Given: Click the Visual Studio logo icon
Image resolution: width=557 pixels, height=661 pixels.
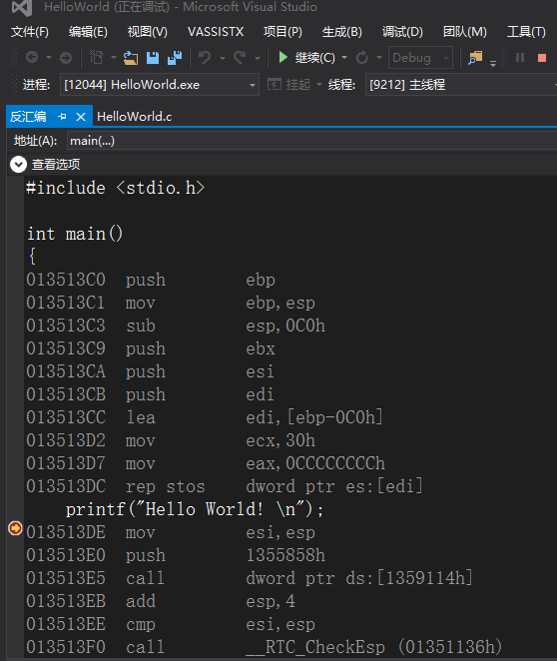Looking at the screenshot, I should 22,8.
